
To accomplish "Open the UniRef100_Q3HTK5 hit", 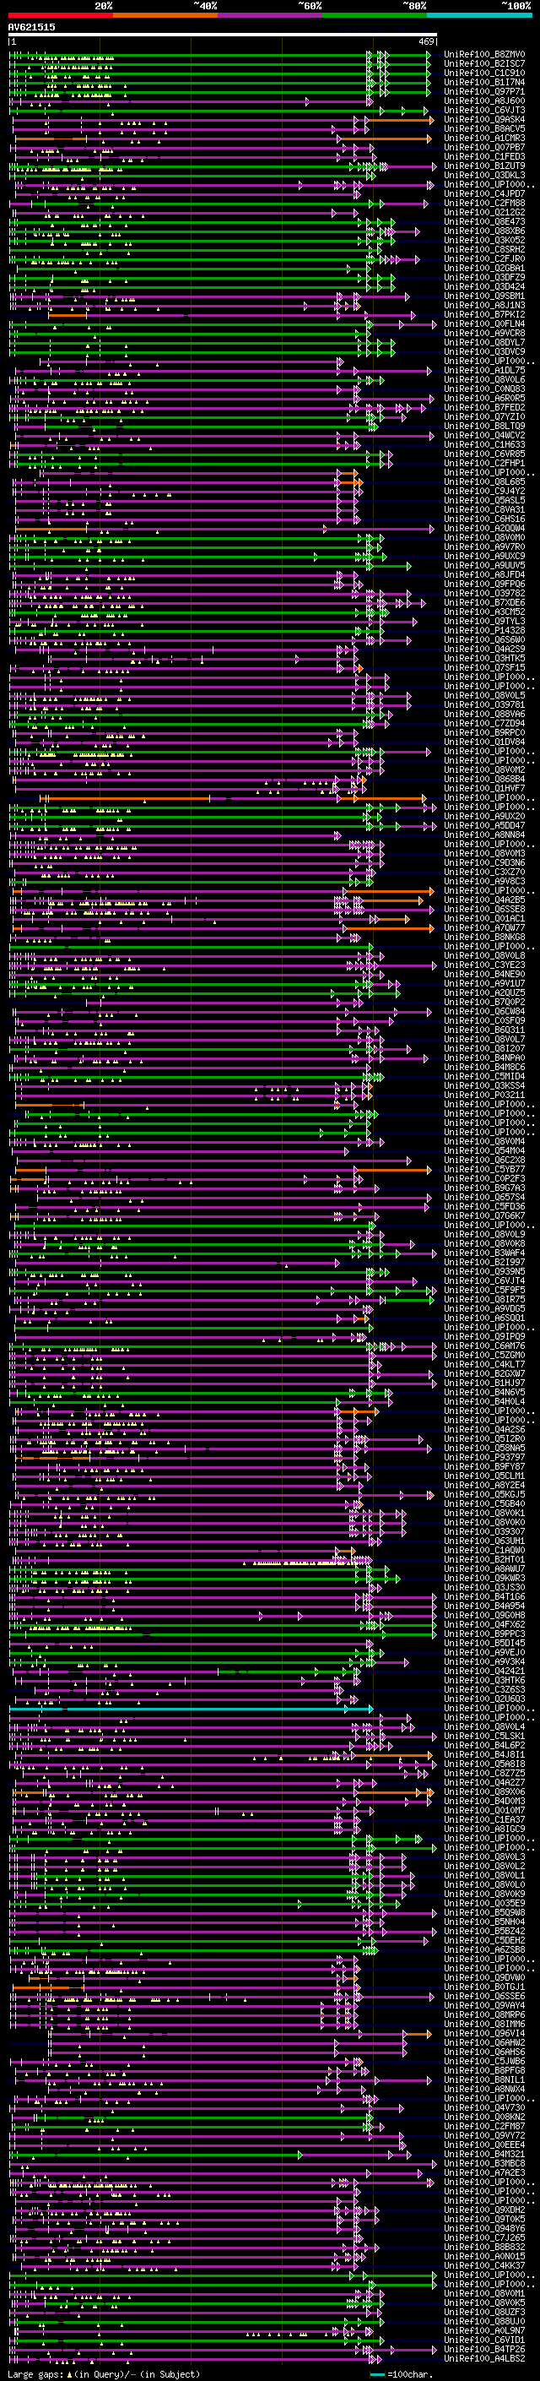I will pos(483,658).
